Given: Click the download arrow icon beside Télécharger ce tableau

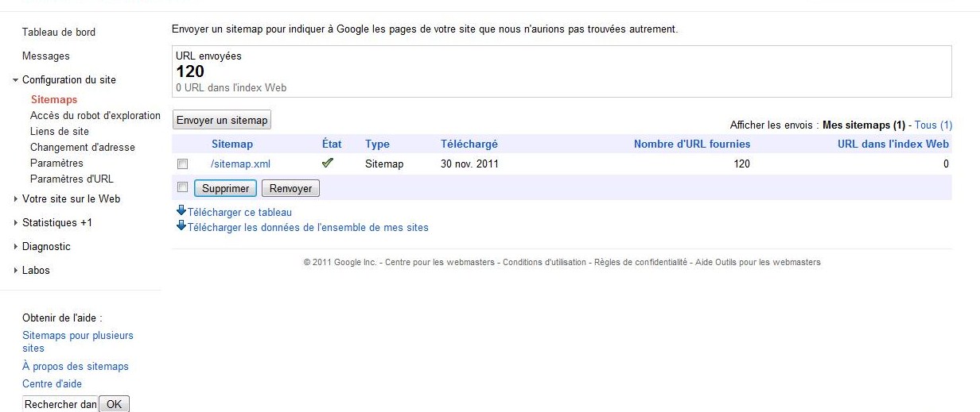Looking at the screenshot, I should click(x=181, y=211).
